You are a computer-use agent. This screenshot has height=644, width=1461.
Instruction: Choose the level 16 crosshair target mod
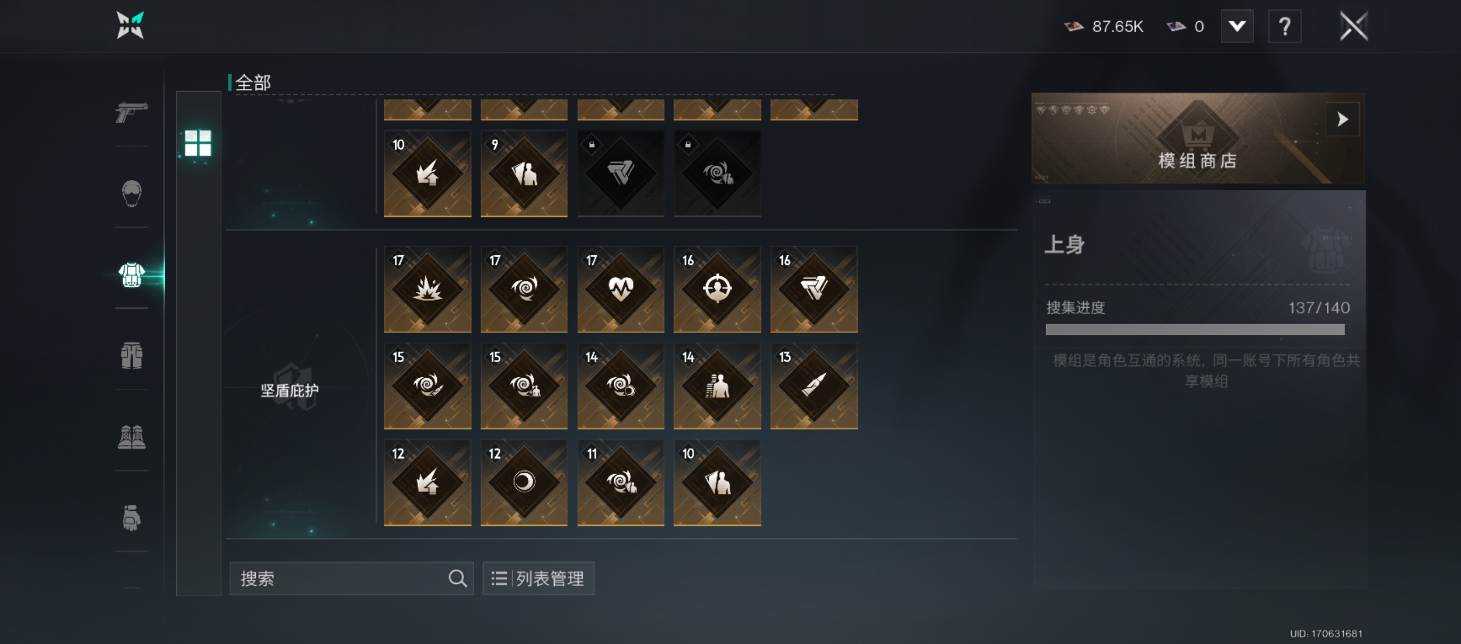point(717,289)
